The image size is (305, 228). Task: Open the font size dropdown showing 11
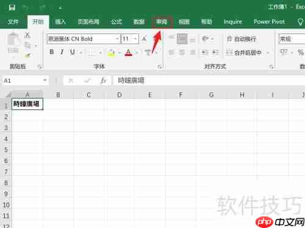coord(135,39)
